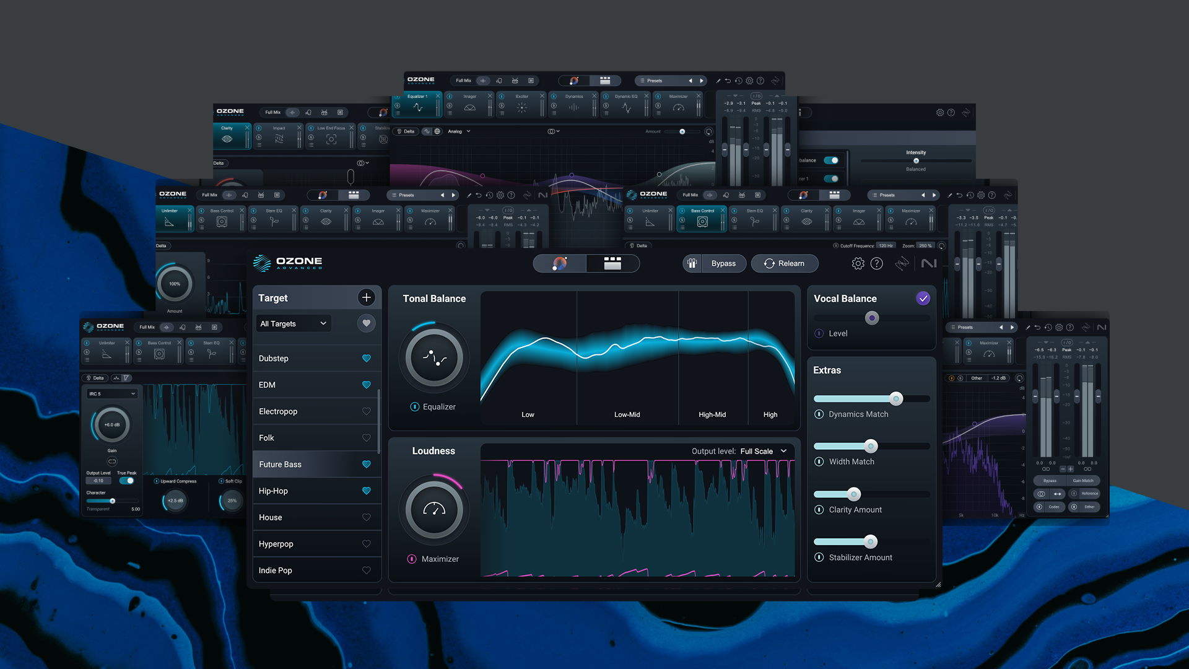Screen dimensions: 1189x669
Task: Click the Width Match slider handle
Action: pyautogui.click(x=871, y=446)
